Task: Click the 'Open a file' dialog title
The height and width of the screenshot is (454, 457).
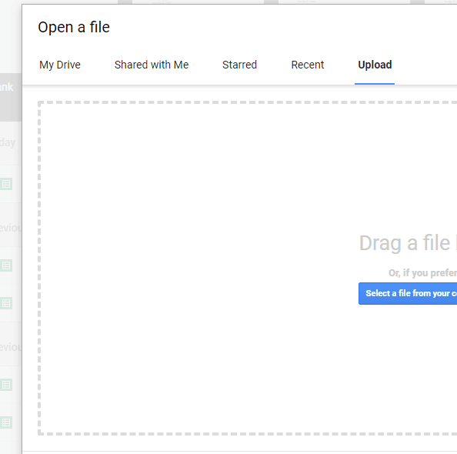Action: tap(74, 27)
